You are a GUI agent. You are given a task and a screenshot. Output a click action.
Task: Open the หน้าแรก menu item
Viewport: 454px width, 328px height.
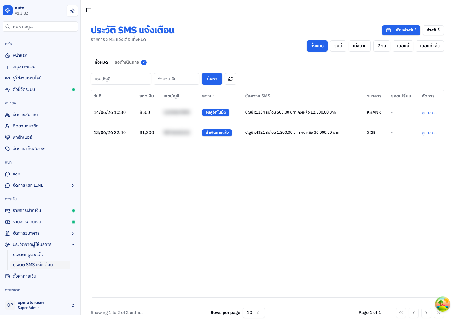(40, 56)
